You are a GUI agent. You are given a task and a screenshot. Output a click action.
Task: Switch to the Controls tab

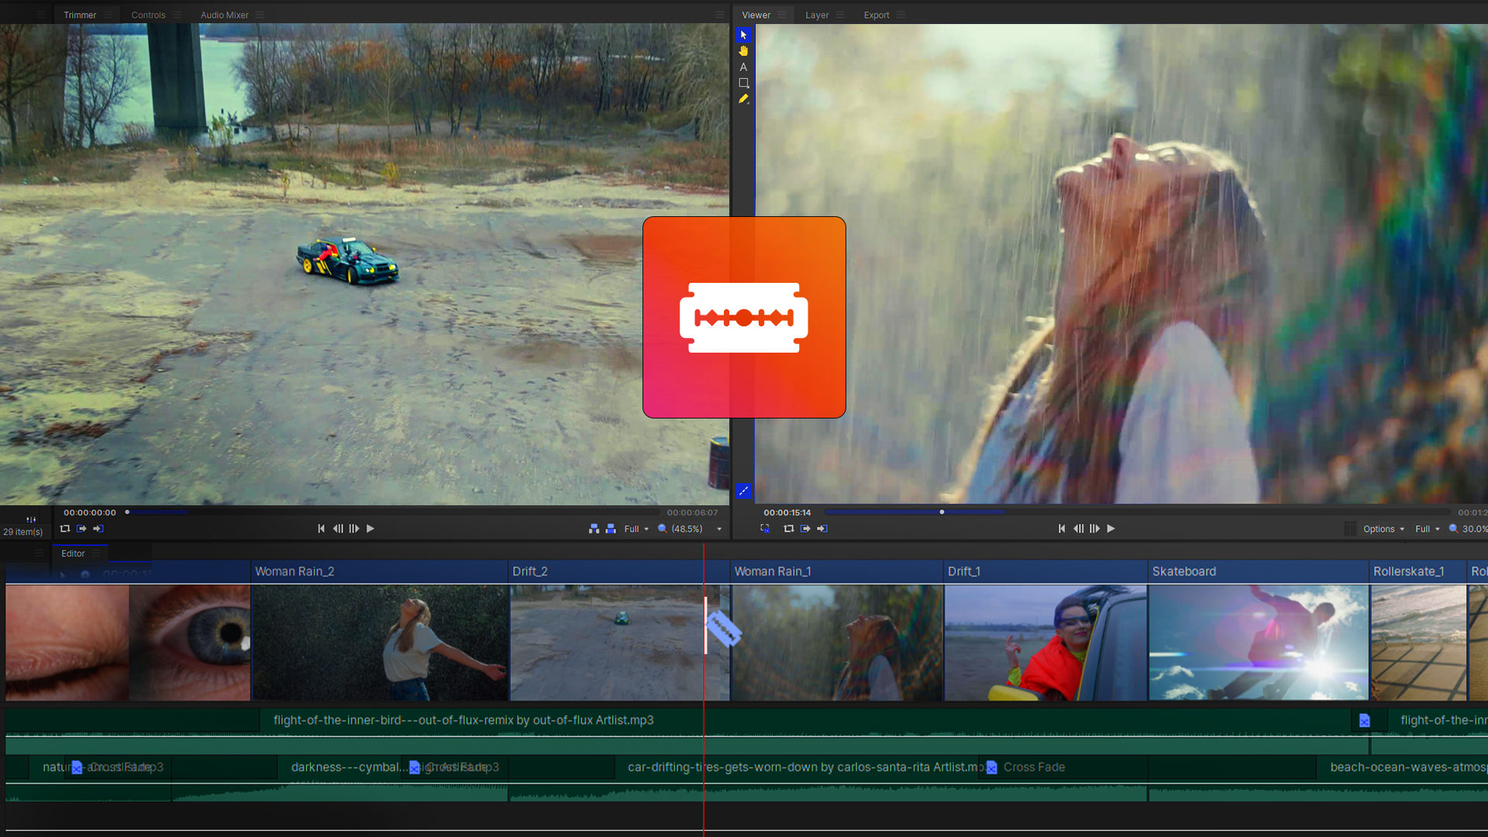tap(148, 15)
